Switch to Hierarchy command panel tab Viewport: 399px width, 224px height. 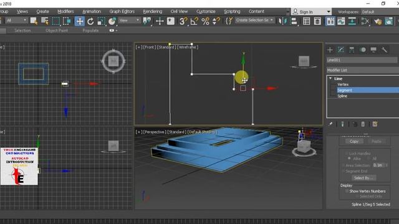click(x=352, y=50)
